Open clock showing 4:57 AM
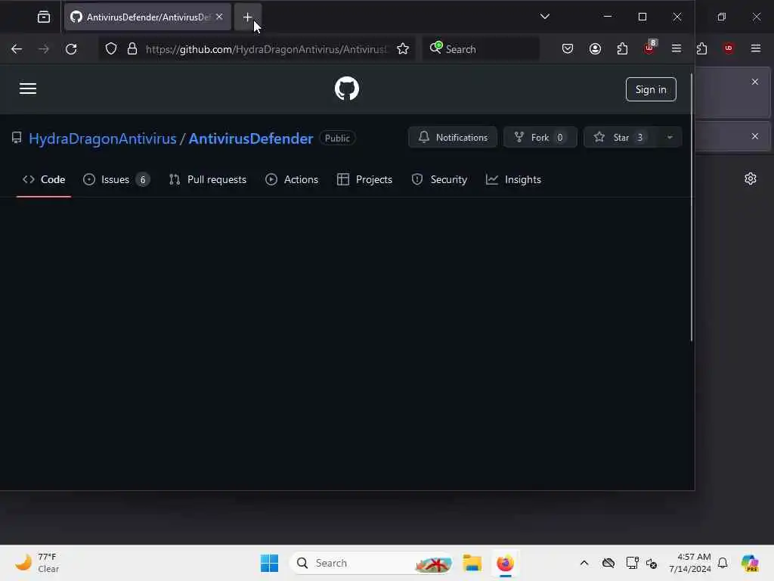 [x=689, y=563]
